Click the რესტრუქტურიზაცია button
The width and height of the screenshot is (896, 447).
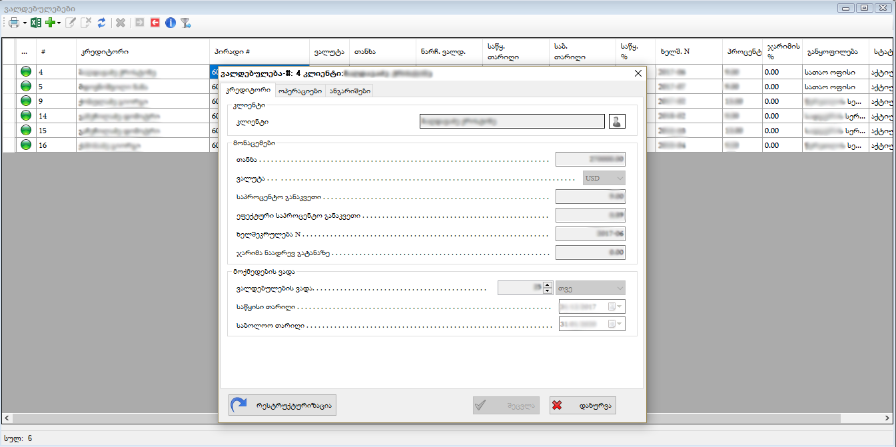coord(282,404)
